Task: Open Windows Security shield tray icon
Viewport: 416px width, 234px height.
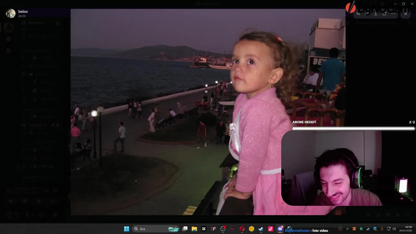Action: pos(375,229)
